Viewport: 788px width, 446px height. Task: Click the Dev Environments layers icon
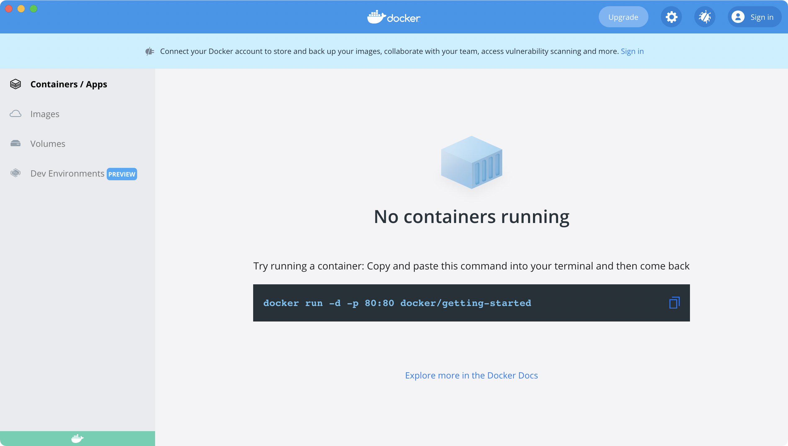pos(16,173)
